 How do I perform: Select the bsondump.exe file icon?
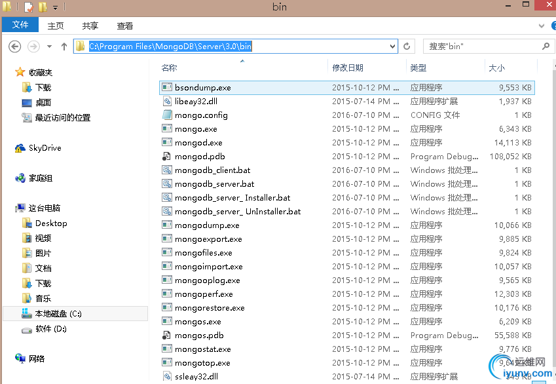pyautogui.click(x=166, y=87)
